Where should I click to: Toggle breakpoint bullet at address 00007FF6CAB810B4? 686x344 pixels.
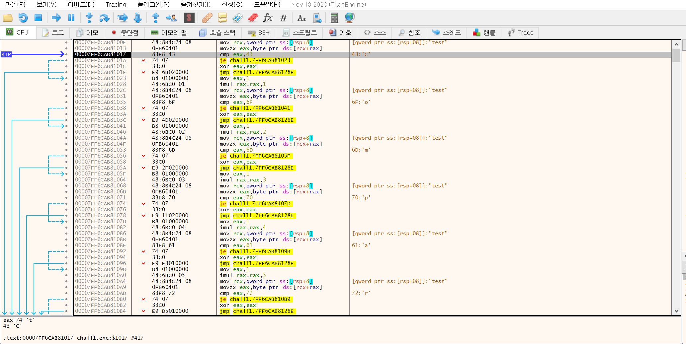(x=66, y=311)
